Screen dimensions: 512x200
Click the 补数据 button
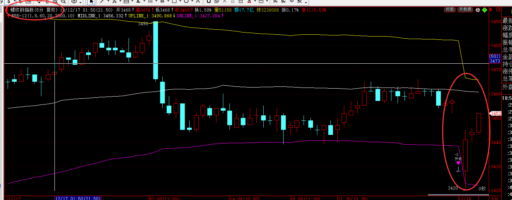(x=465, y=9)
